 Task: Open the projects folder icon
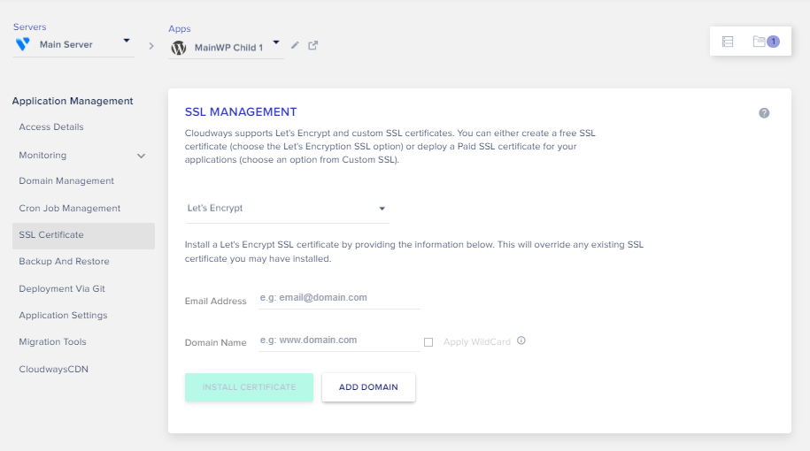pos(759,42)
